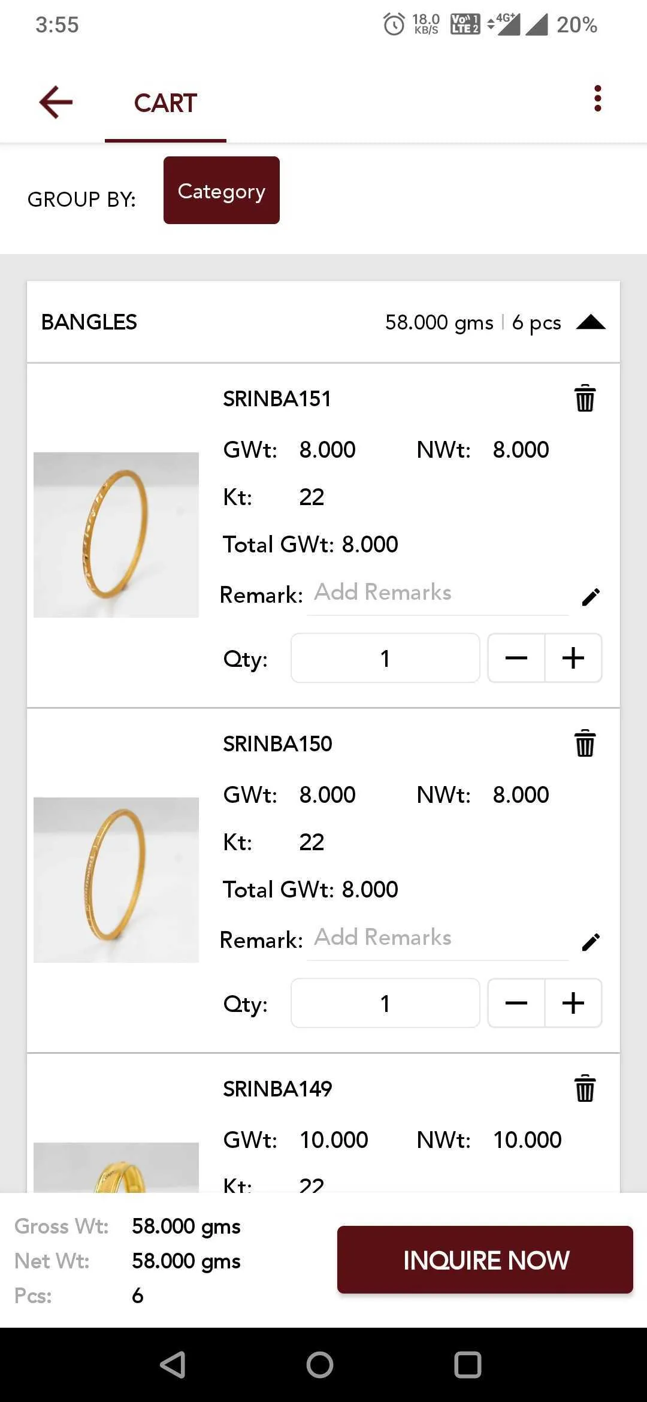Select the CART tab
The height and width of the screenshot is (1402, 647).
point(165,103)
